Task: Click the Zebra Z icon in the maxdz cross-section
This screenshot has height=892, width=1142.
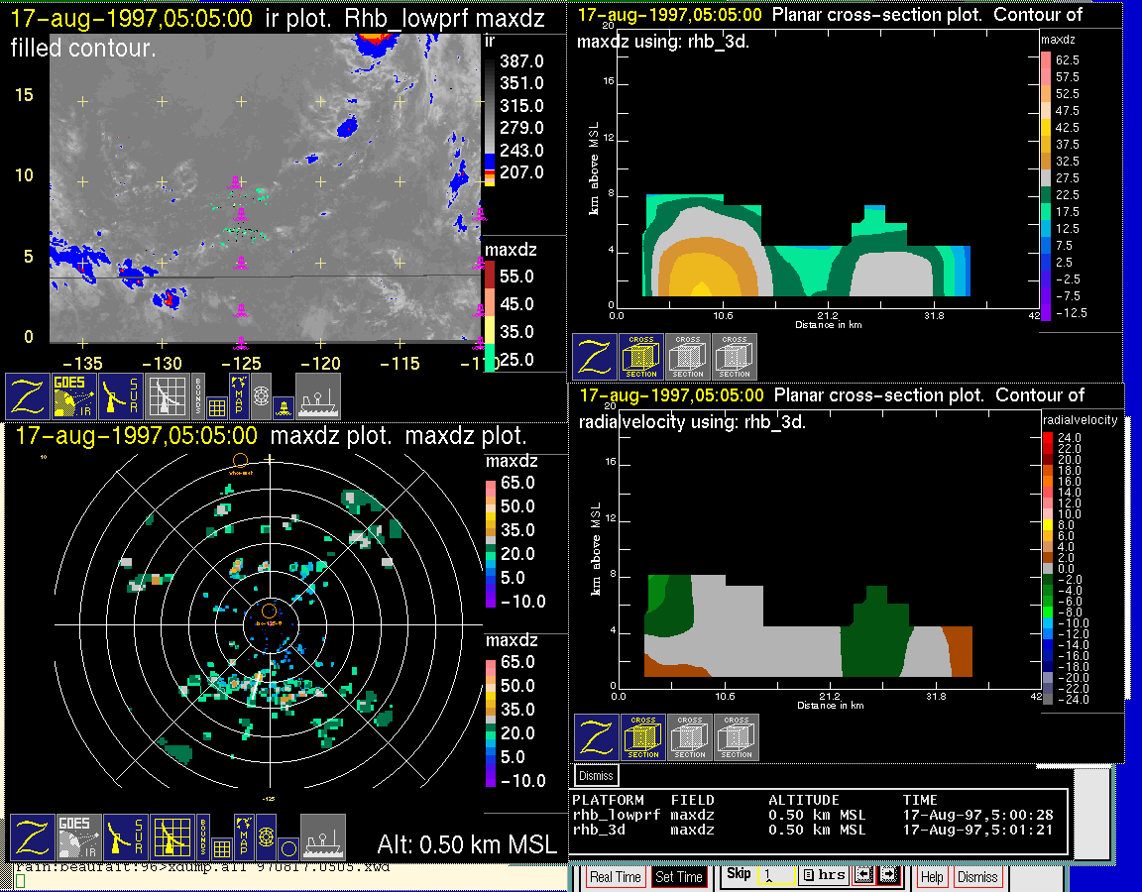Action: click(x=595, y=357)
